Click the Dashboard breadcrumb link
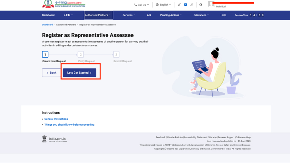This screenshot has width=290, height=163. [47, 24]
